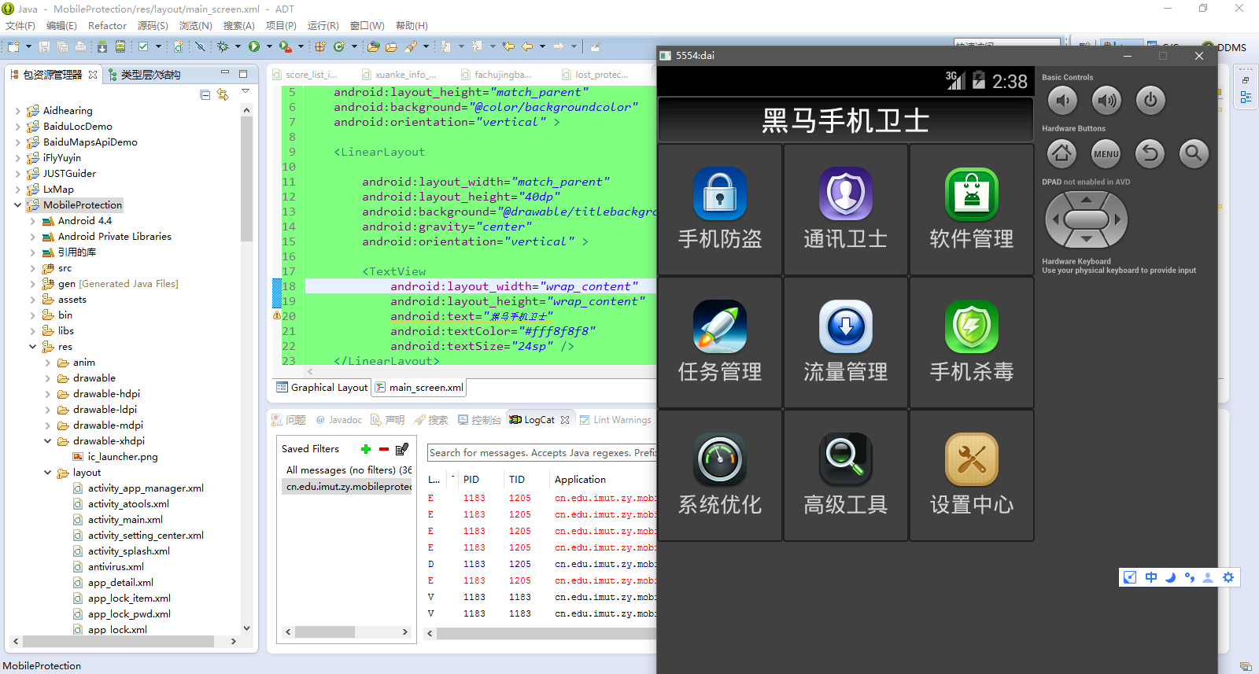The height and width of the screenshot is (674, 1259).
Task: Click the emulator volume down button
Action: 1062,100
